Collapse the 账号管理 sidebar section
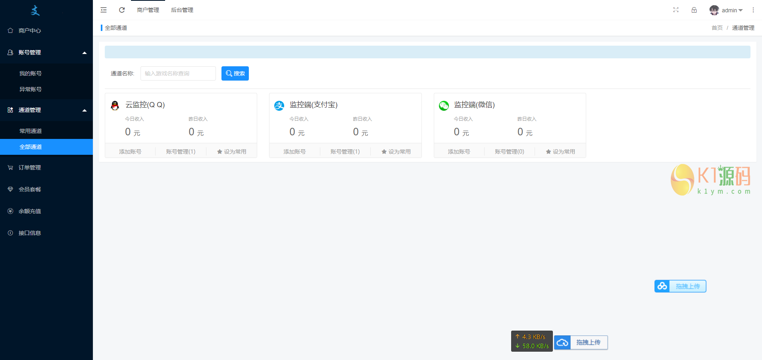Screen dimensions: 762x360 46,52
